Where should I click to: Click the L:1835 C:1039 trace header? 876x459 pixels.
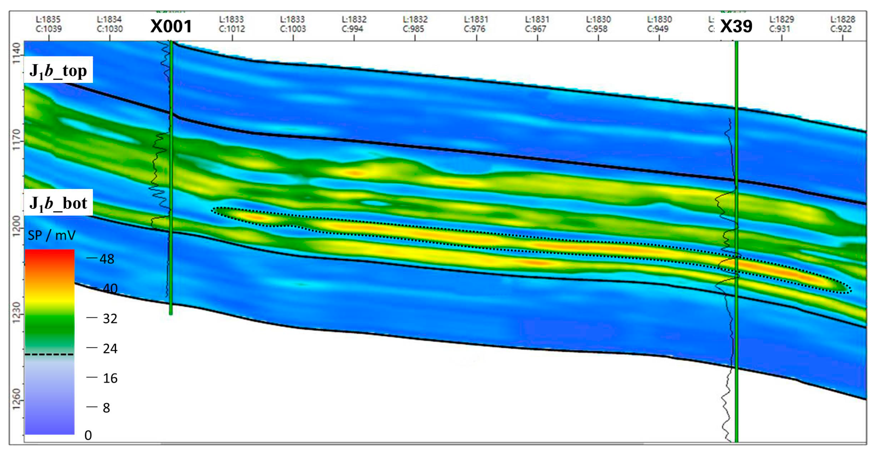pos(49,24)
